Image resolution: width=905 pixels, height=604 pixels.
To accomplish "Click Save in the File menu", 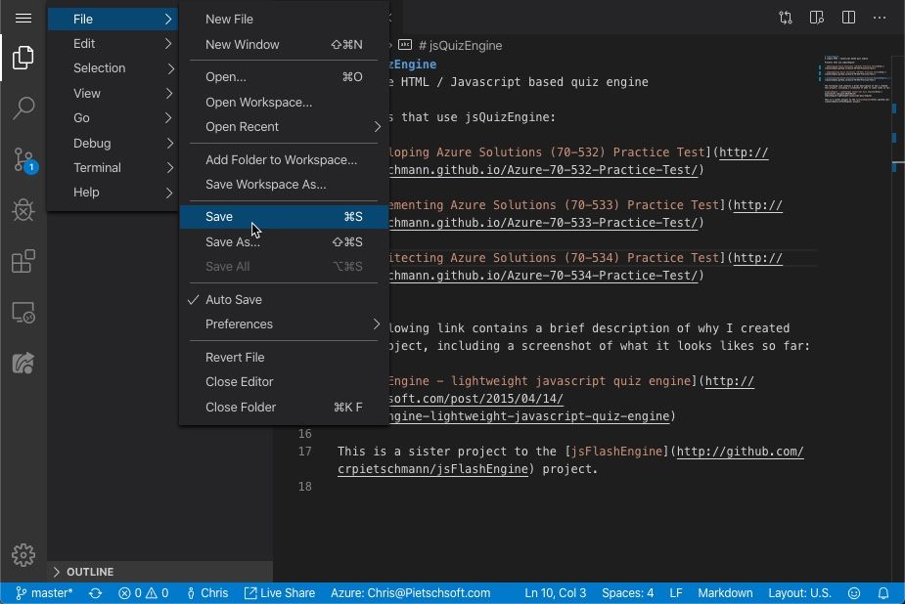I will point(284,217).
